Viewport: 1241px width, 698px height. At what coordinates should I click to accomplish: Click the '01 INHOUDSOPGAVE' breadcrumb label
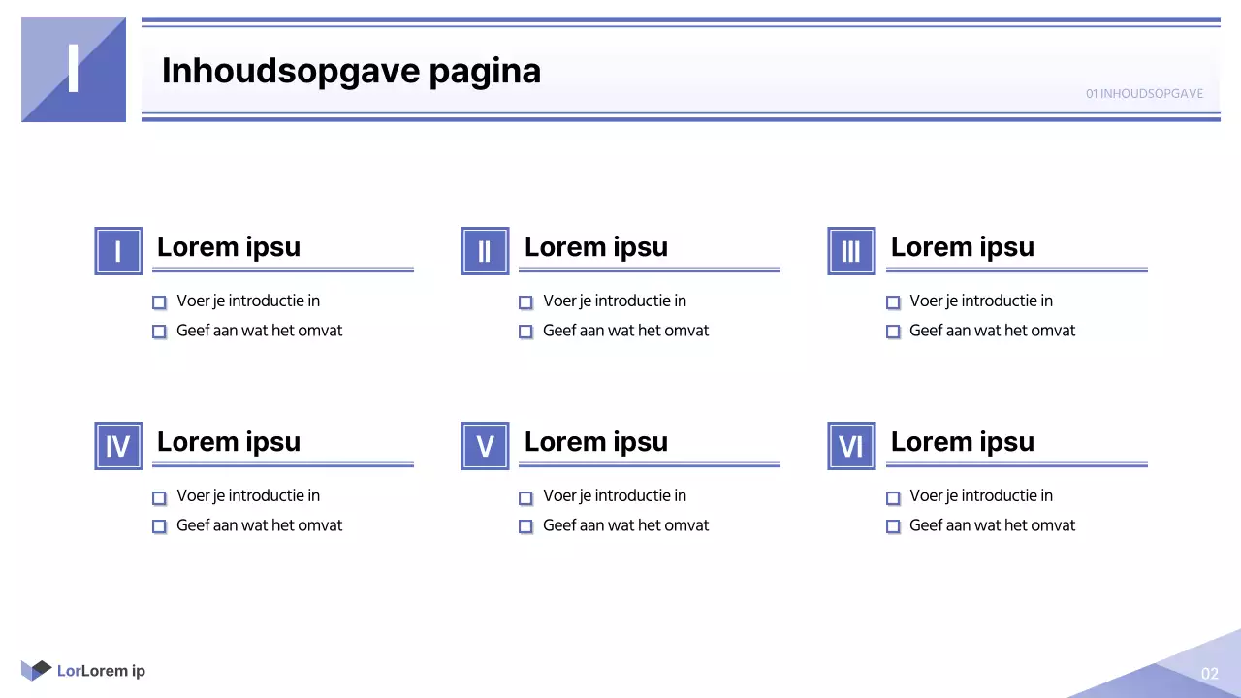click(x=1144, y=94)
